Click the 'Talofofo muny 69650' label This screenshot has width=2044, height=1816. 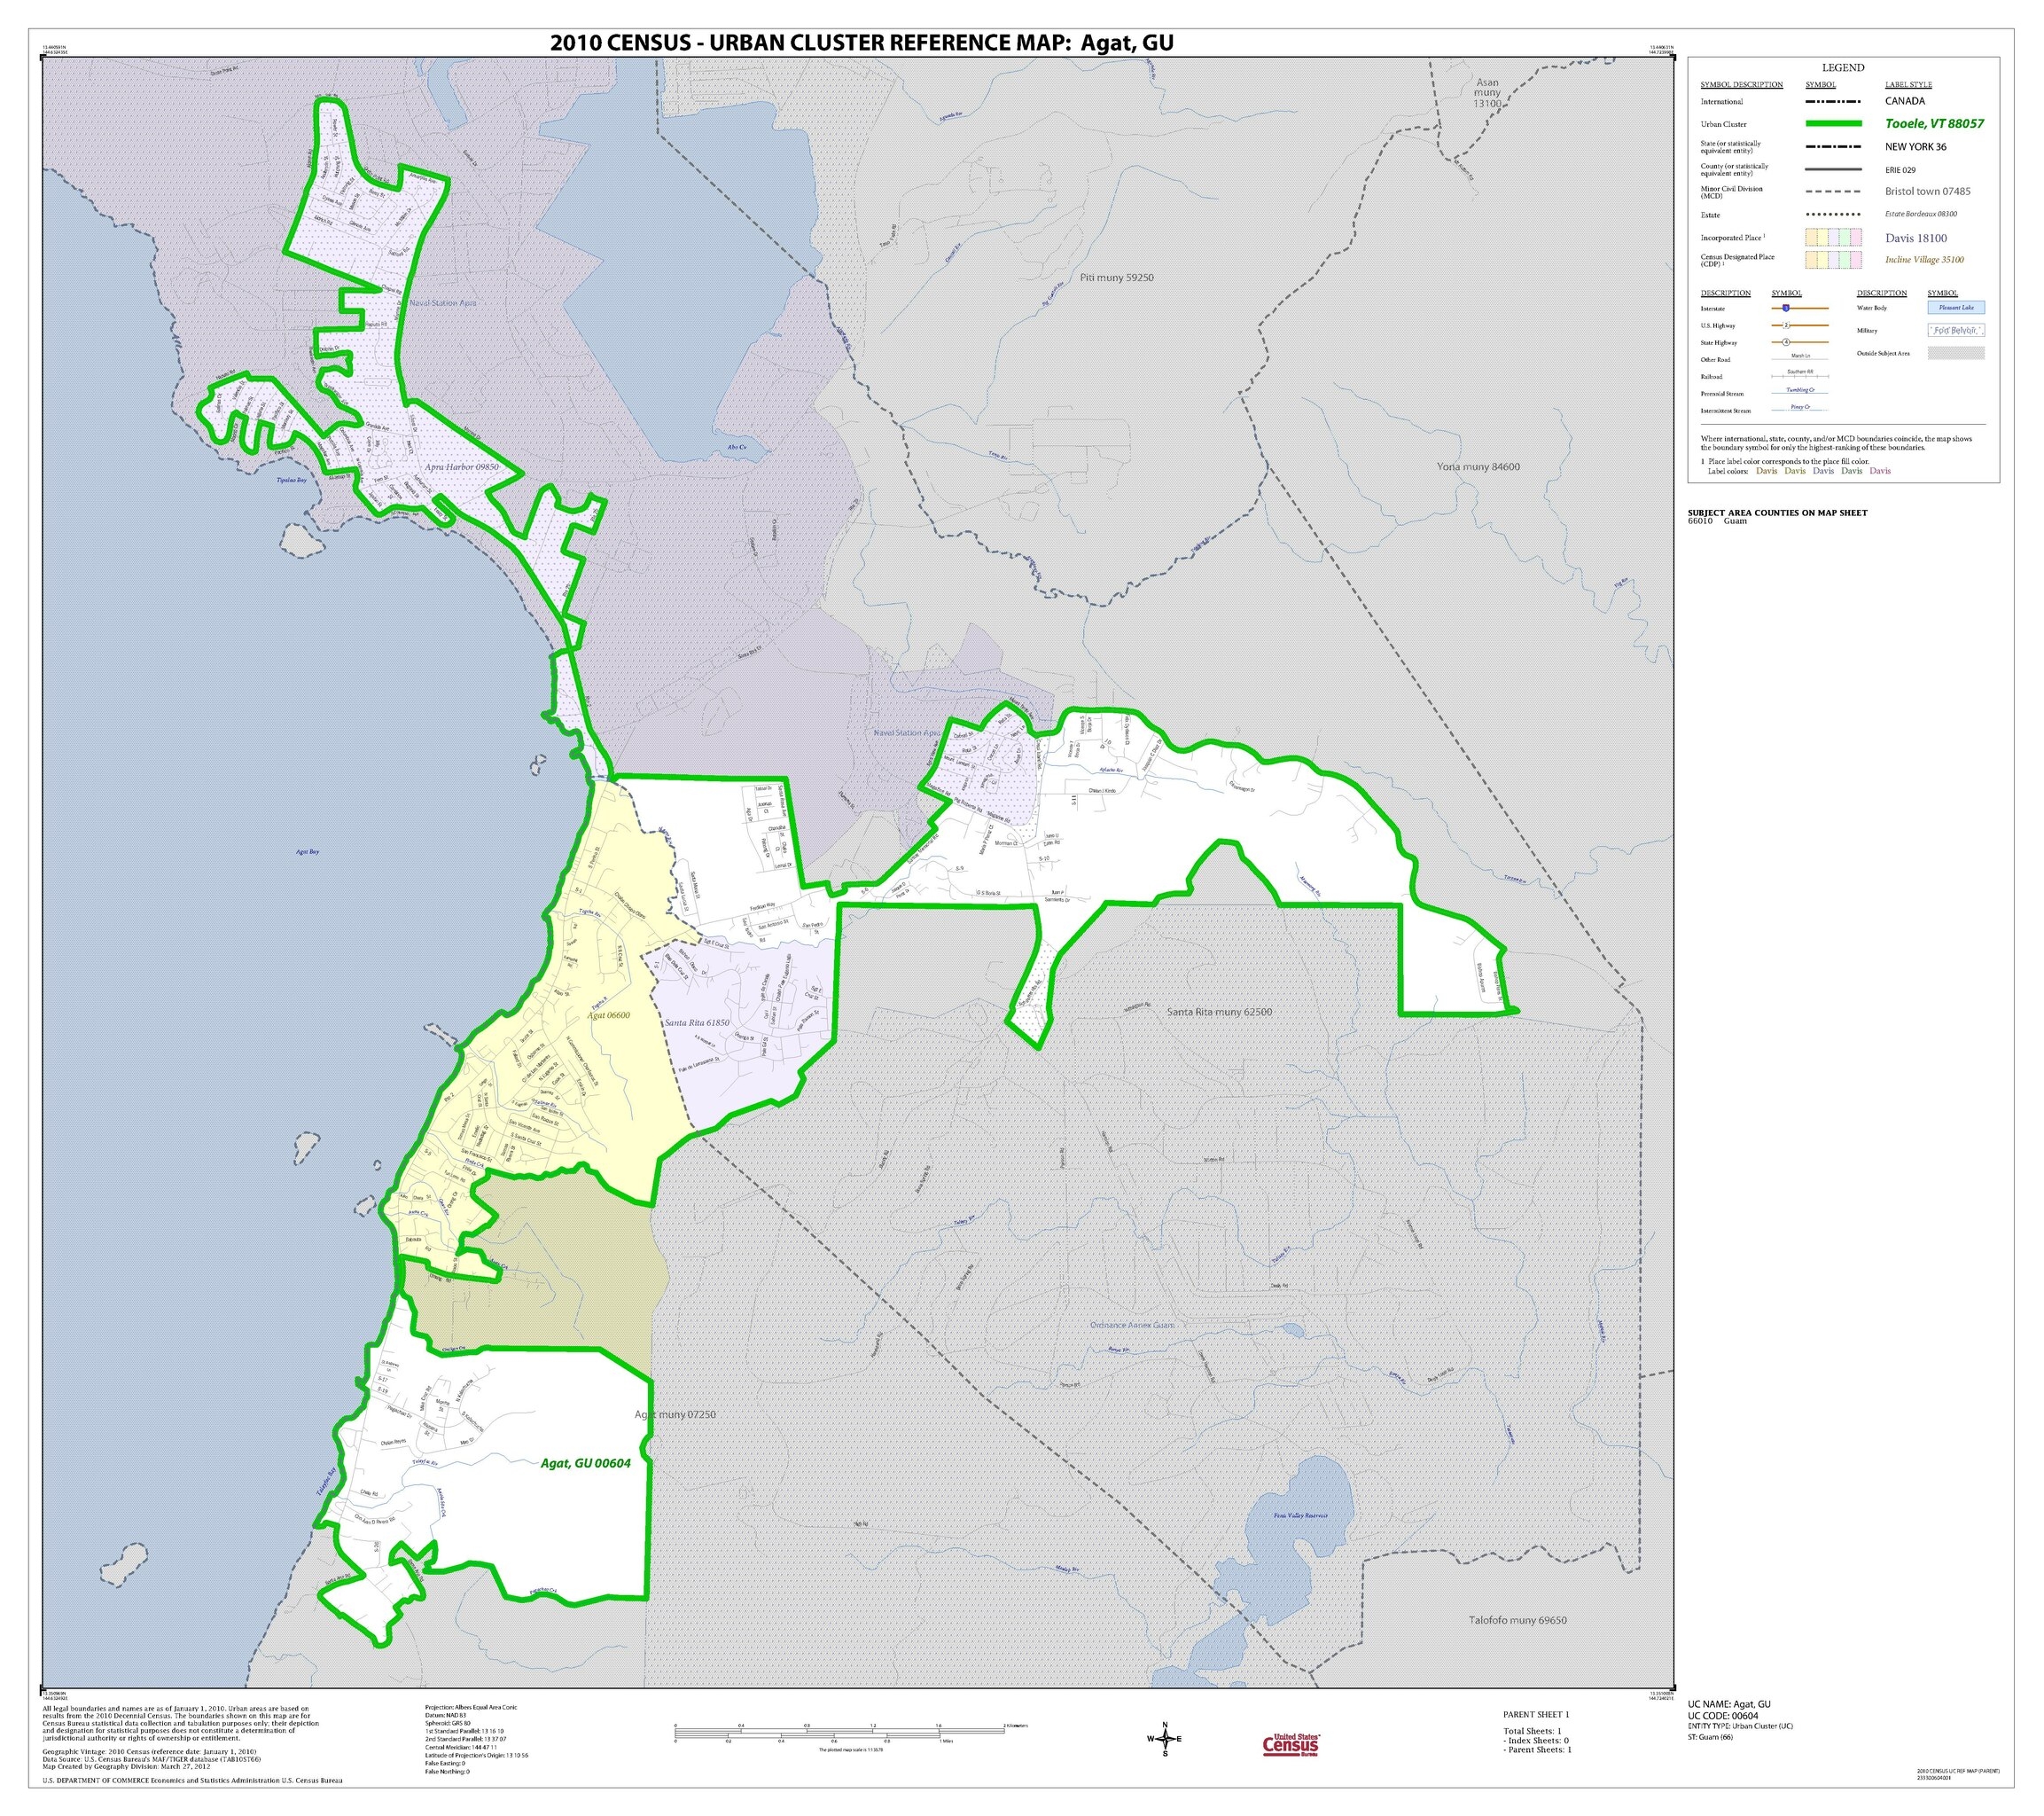pos(1517,1620)
